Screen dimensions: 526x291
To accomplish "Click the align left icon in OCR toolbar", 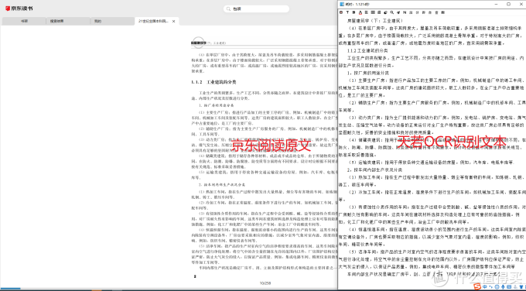I will point(367,12).
